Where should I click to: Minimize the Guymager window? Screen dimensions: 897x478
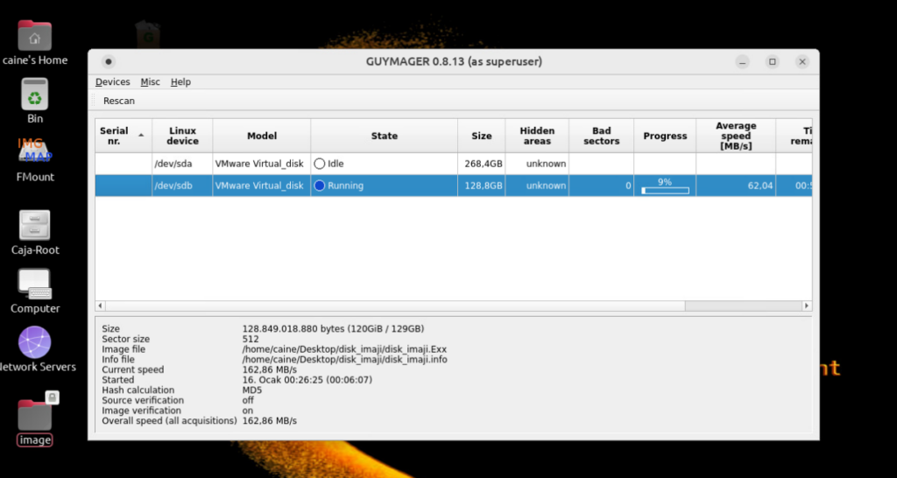click(743, 62)
